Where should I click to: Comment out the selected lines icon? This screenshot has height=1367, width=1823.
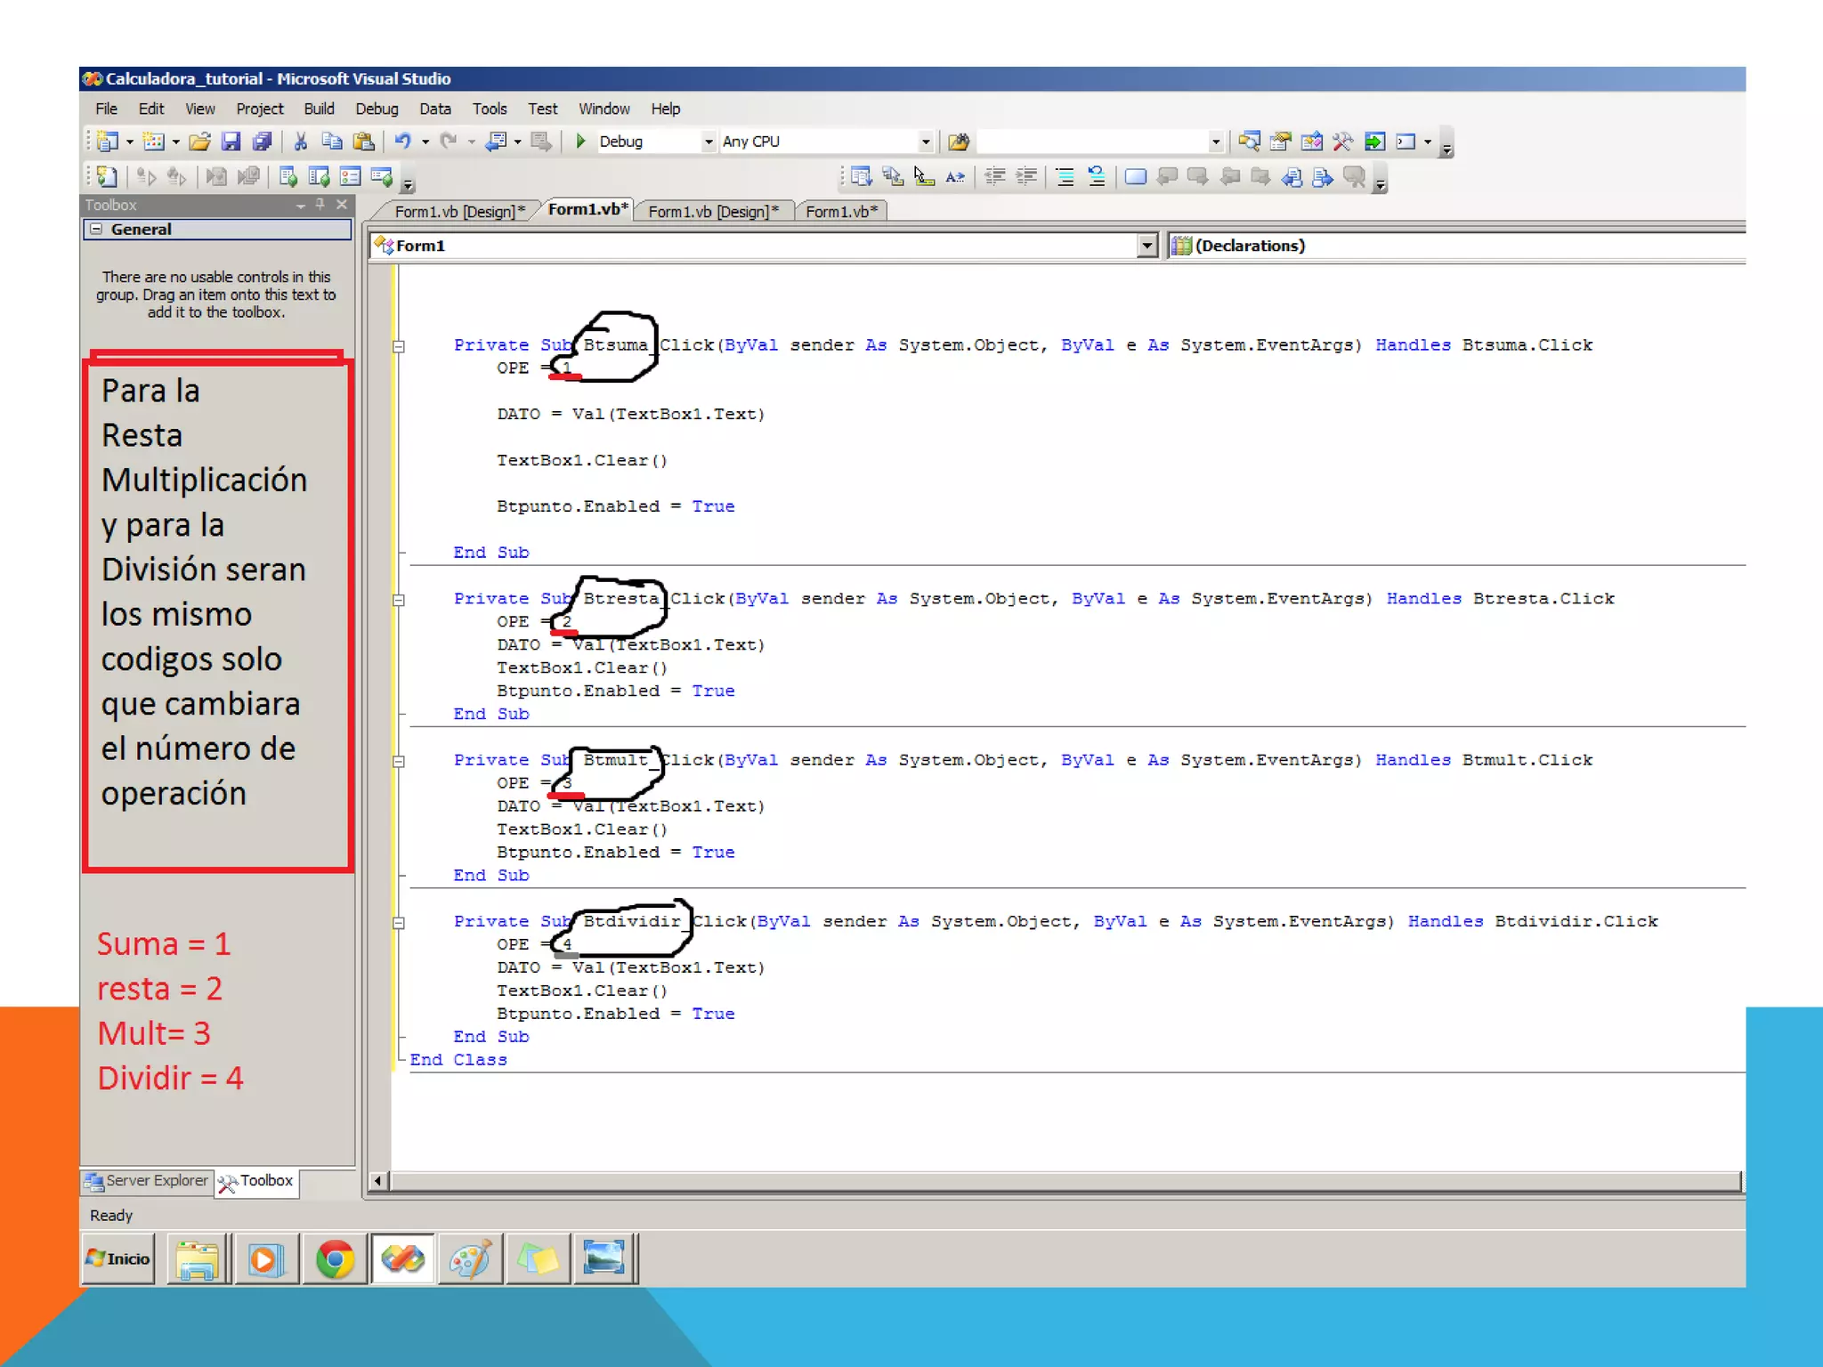(x=1065, y=176)
